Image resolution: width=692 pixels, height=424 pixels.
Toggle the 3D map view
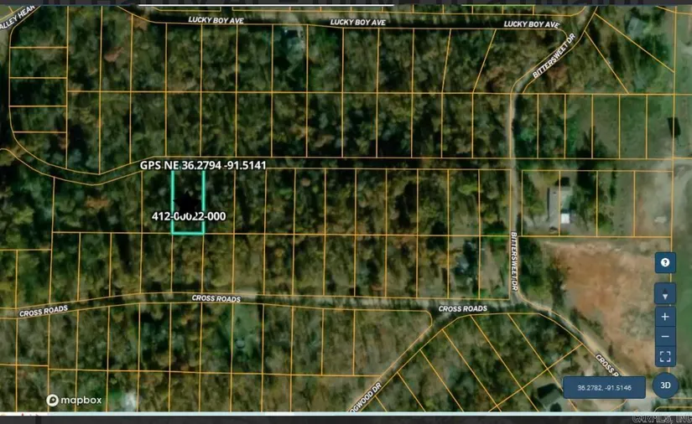pos(664,385)
